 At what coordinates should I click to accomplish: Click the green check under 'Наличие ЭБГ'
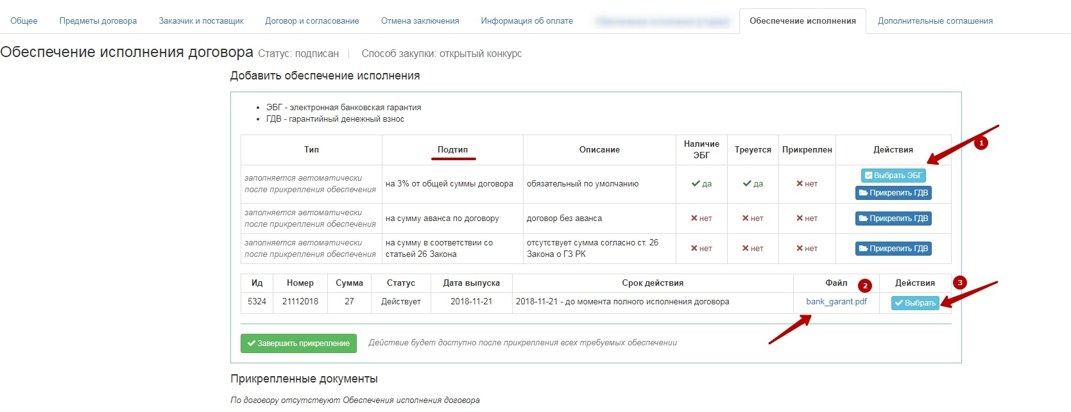pos(696,184)
